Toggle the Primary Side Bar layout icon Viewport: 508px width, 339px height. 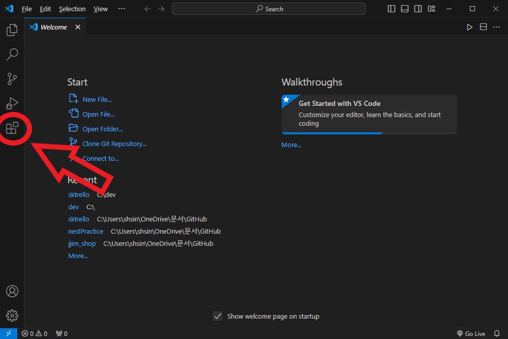[392, 9]
